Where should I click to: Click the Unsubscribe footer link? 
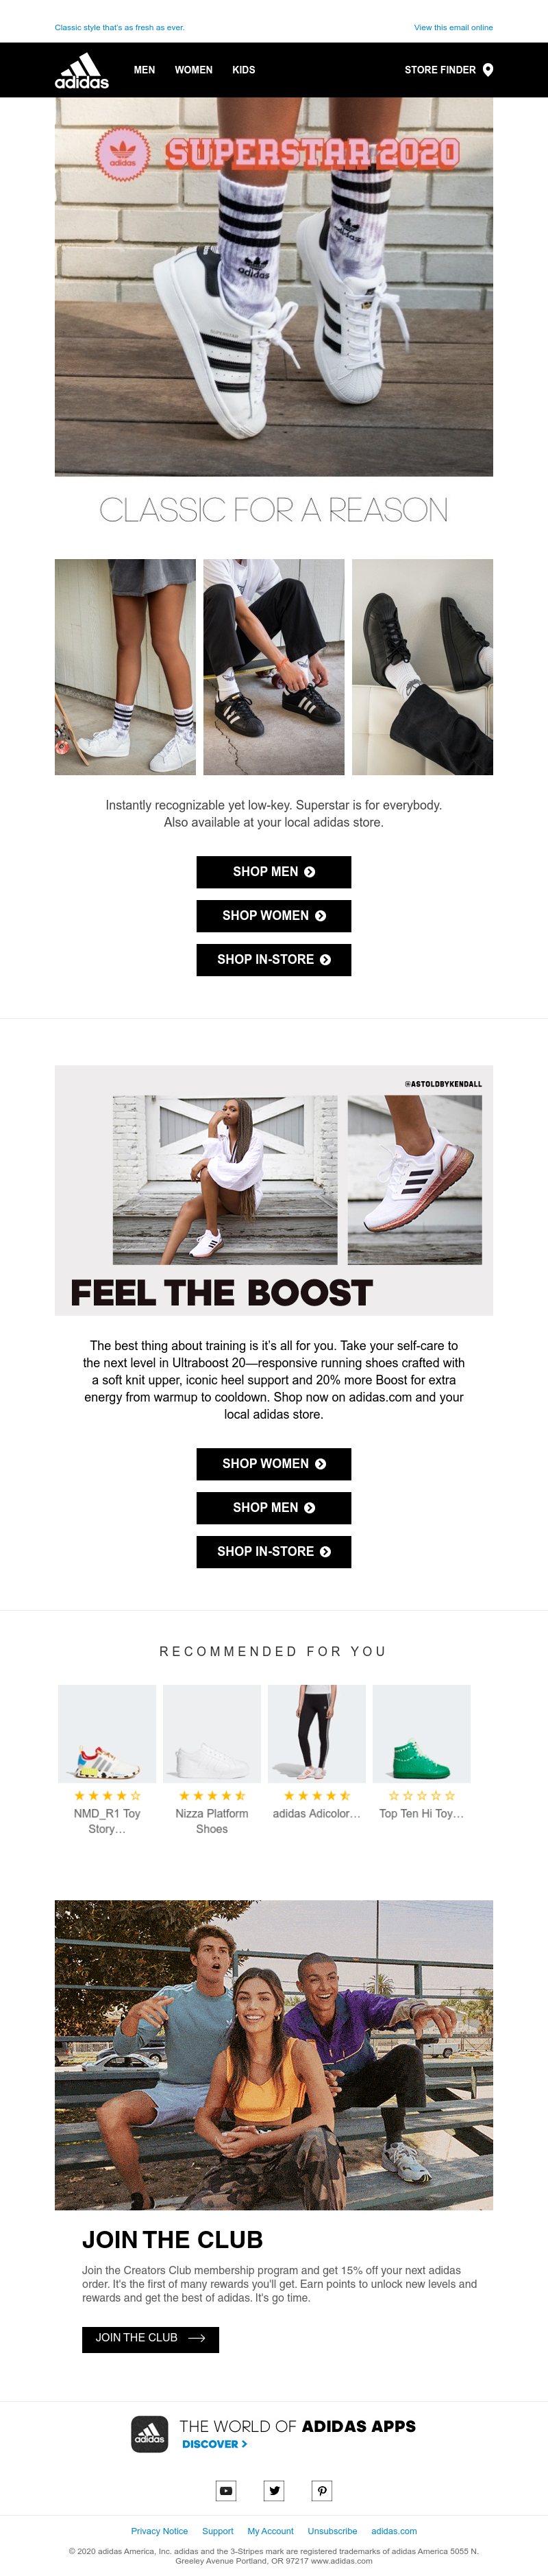pyautogui.click(x=332, y=2531)
